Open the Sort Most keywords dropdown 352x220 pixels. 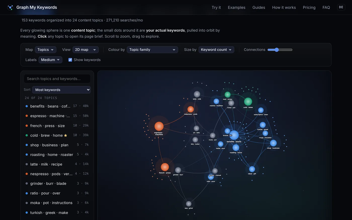click(x=61, y=90)
